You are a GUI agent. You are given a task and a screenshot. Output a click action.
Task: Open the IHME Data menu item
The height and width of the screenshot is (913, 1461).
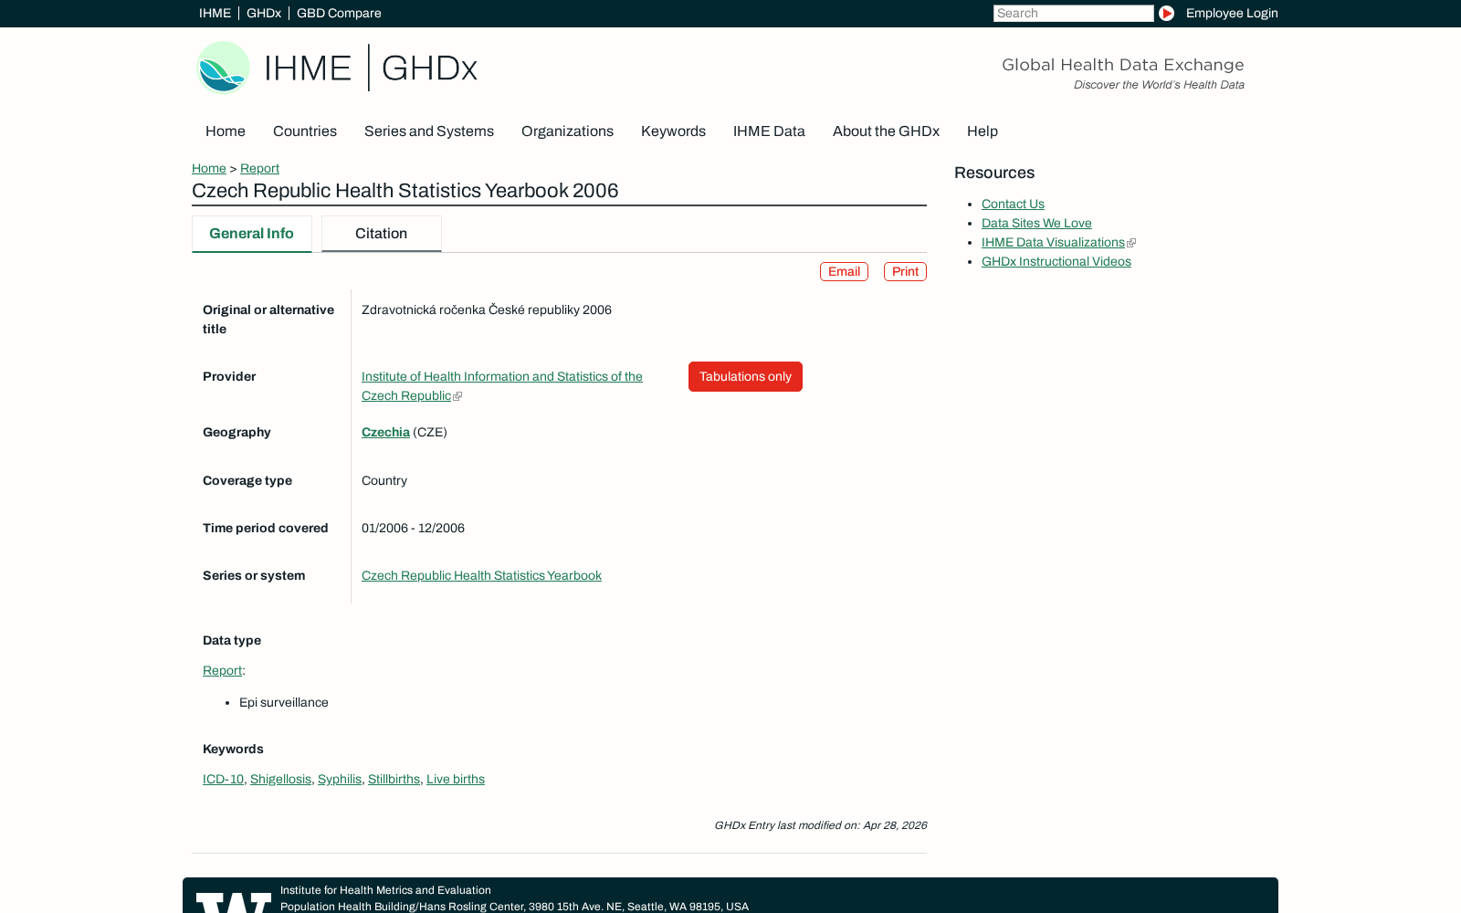(x=769, y=131)
